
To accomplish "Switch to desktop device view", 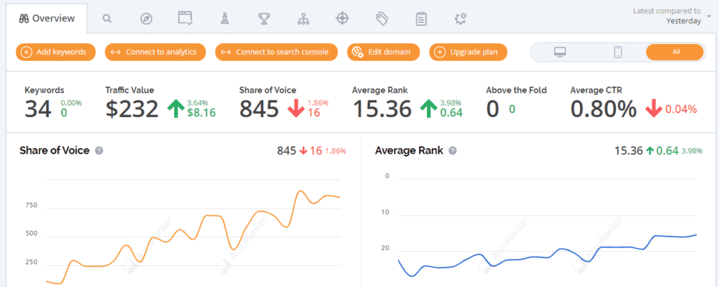I will (560, 52).
